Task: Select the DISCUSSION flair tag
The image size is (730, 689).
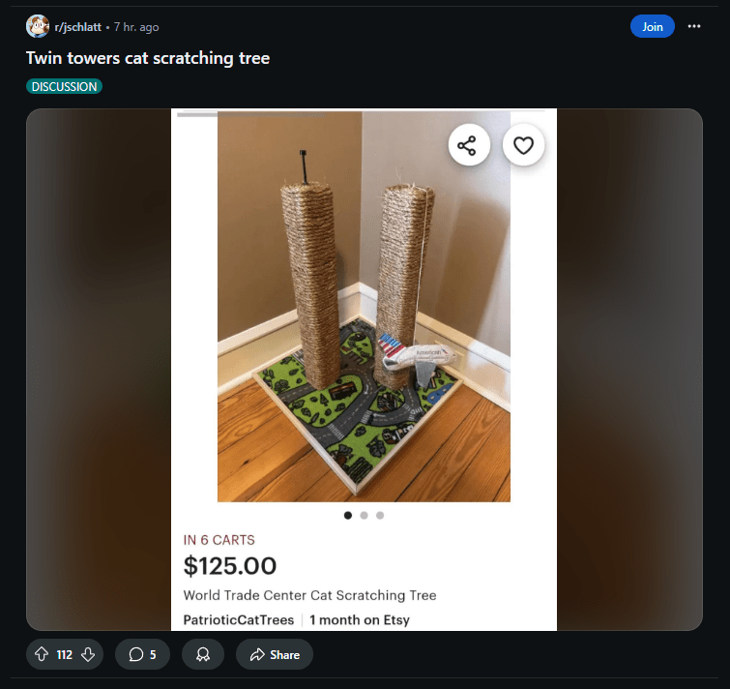Action: [x=64, y=87]
